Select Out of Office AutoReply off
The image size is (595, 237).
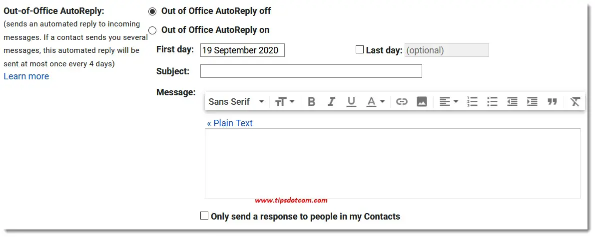point(152,12)
